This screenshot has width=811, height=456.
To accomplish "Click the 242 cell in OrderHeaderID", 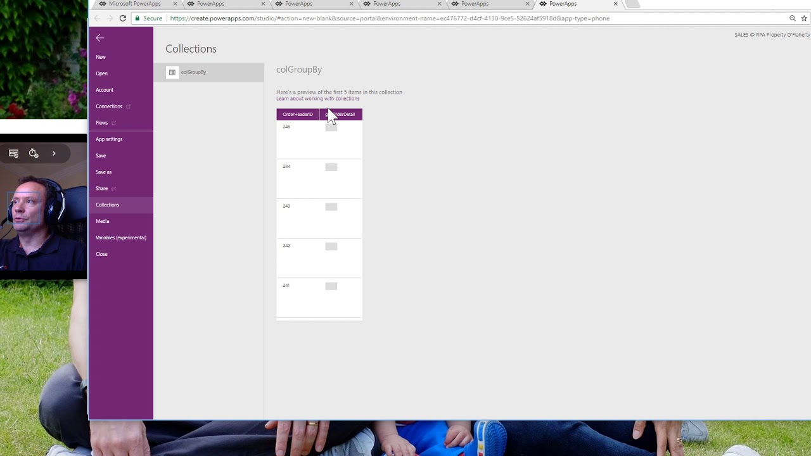I will [286, 246].
